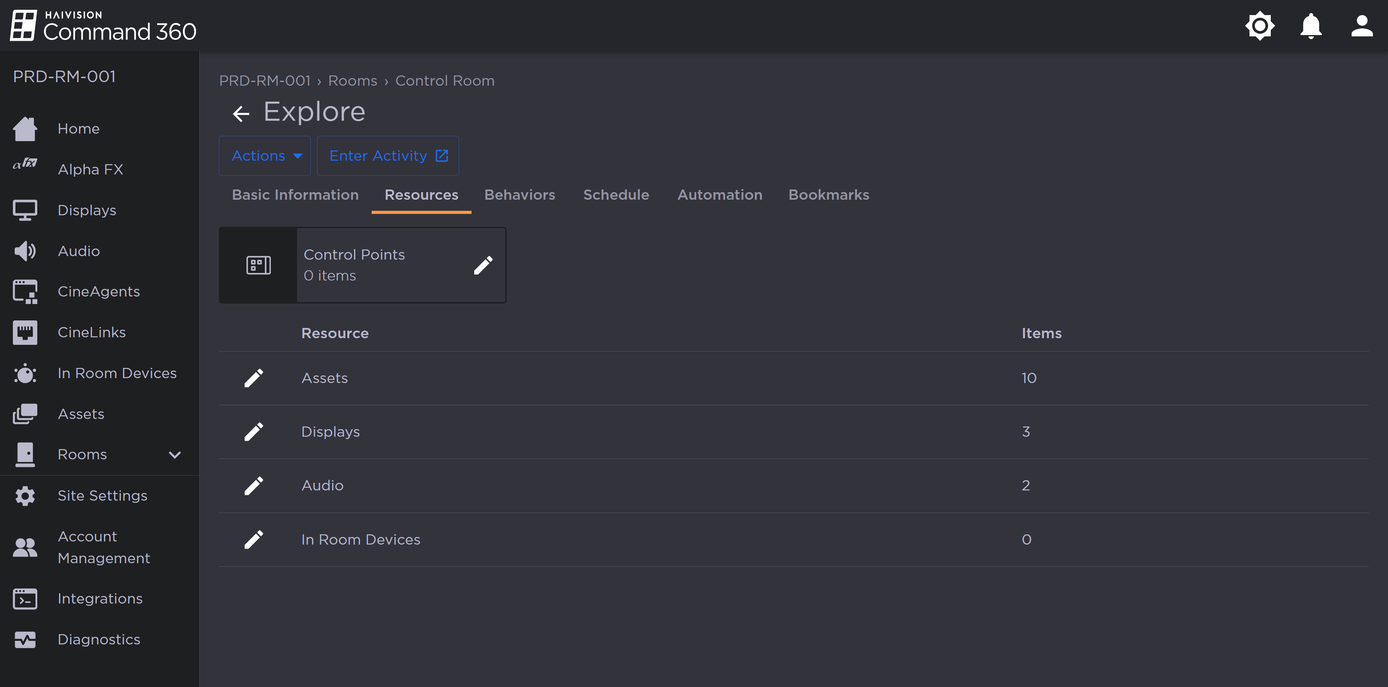
Task: Edit the Displays resource row
Action: [x=254, y=431]
